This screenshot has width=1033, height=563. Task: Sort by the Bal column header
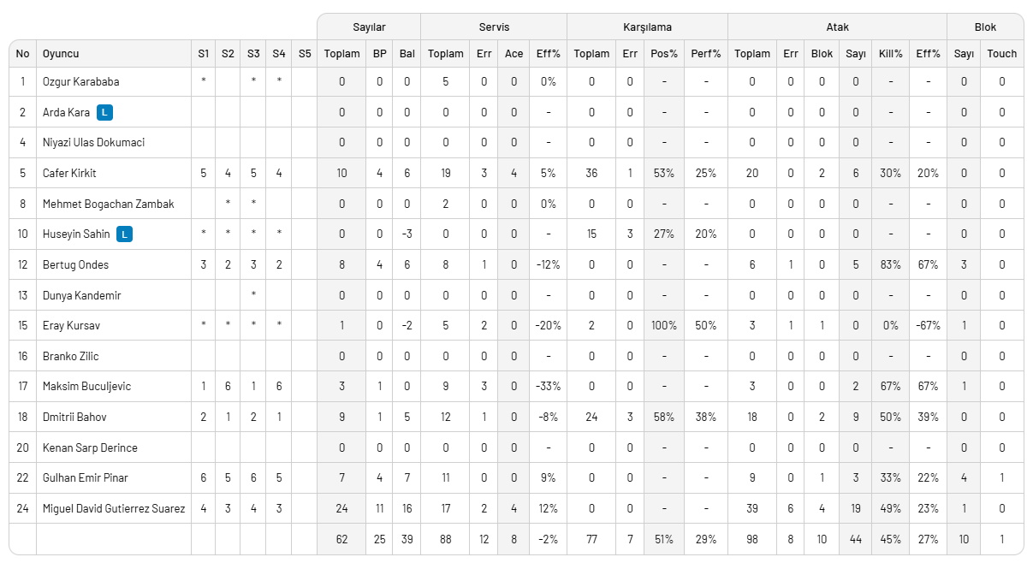pos(407,53)
